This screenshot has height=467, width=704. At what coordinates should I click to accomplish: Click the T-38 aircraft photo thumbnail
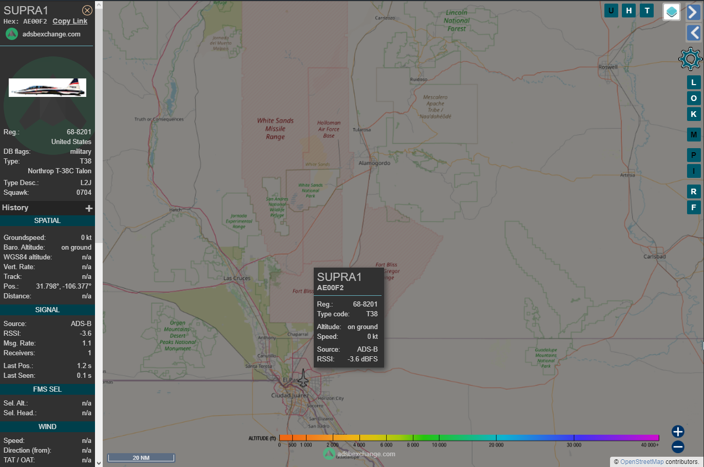pyautogui.click(x=47, y=88)
